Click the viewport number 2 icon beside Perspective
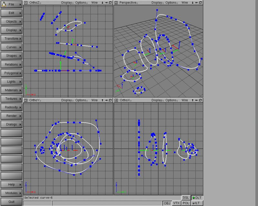 pyautogui.click(x=116, y=3)
